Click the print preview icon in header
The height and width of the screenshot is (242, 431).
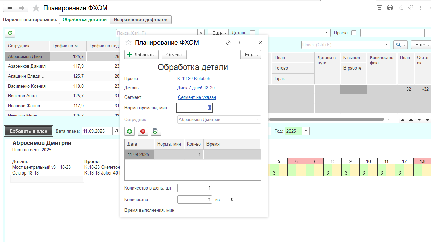(400, 8)
